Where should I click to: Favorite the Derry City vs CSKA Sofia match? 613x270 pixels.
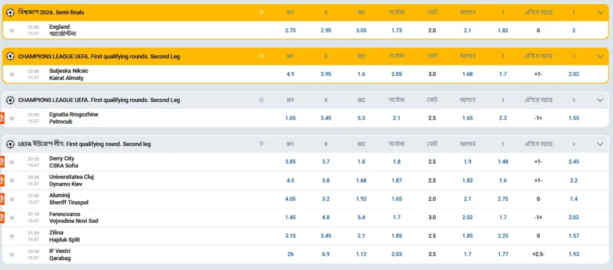12,162
